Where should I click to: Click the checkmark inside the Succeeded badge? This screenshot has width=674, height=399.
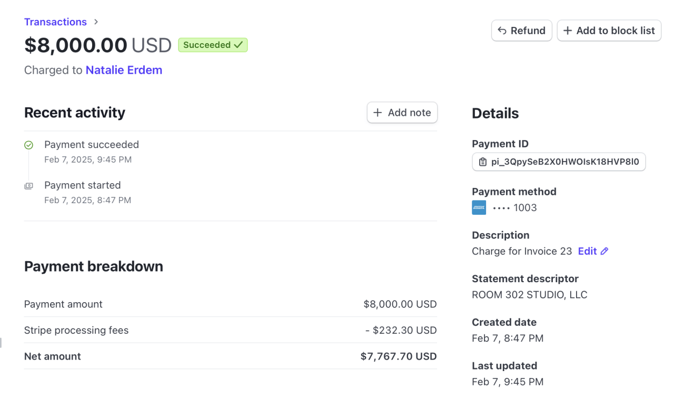pos(238,45)
